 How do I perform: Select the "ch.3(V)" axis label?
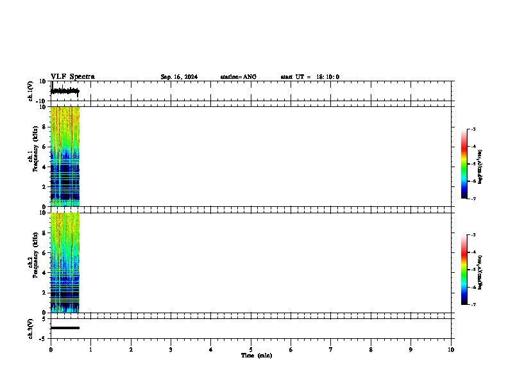(x=30, y=329)
